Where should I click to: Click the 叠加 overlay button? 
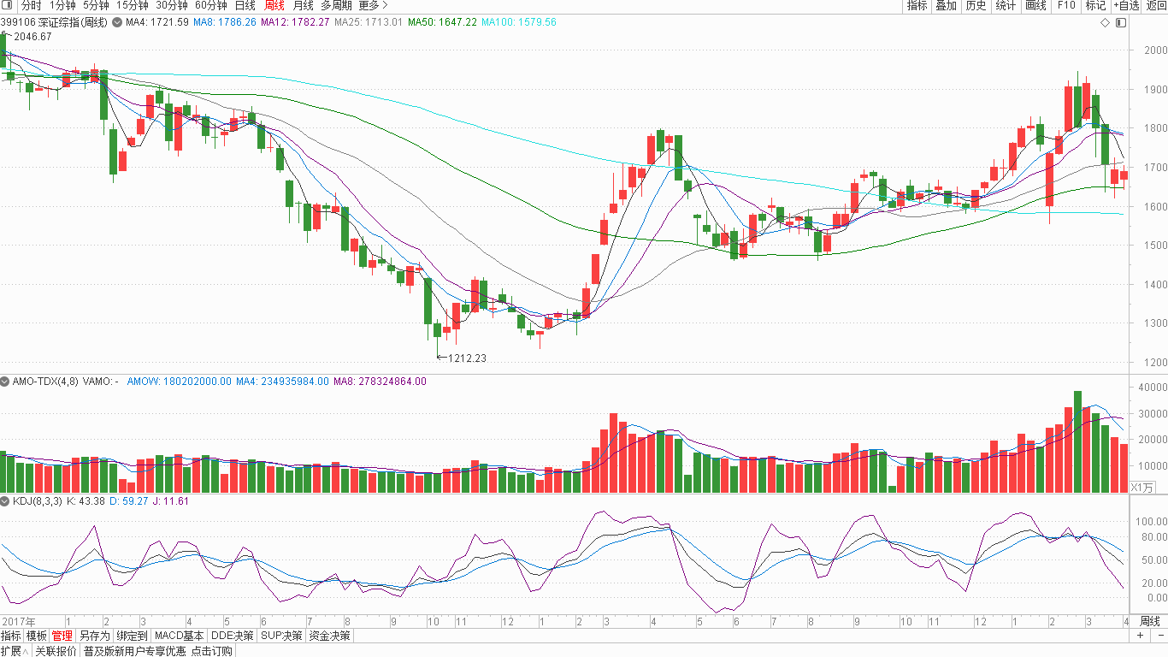(x=946, y=6)
